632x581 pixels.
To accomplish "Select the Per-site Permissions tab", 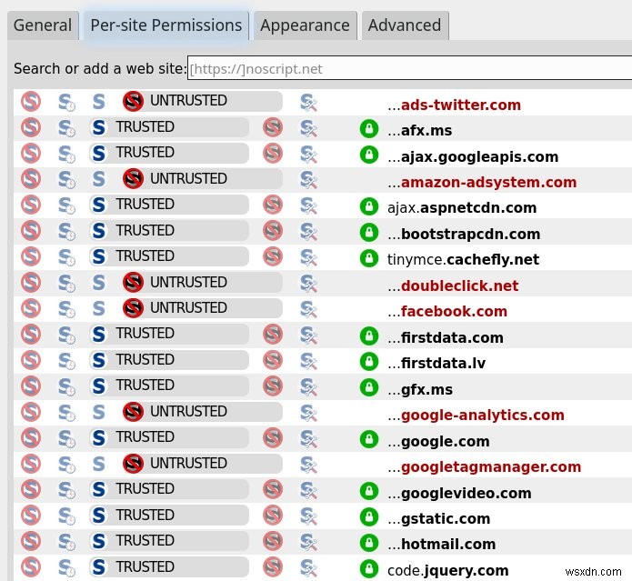I will 166,25.
